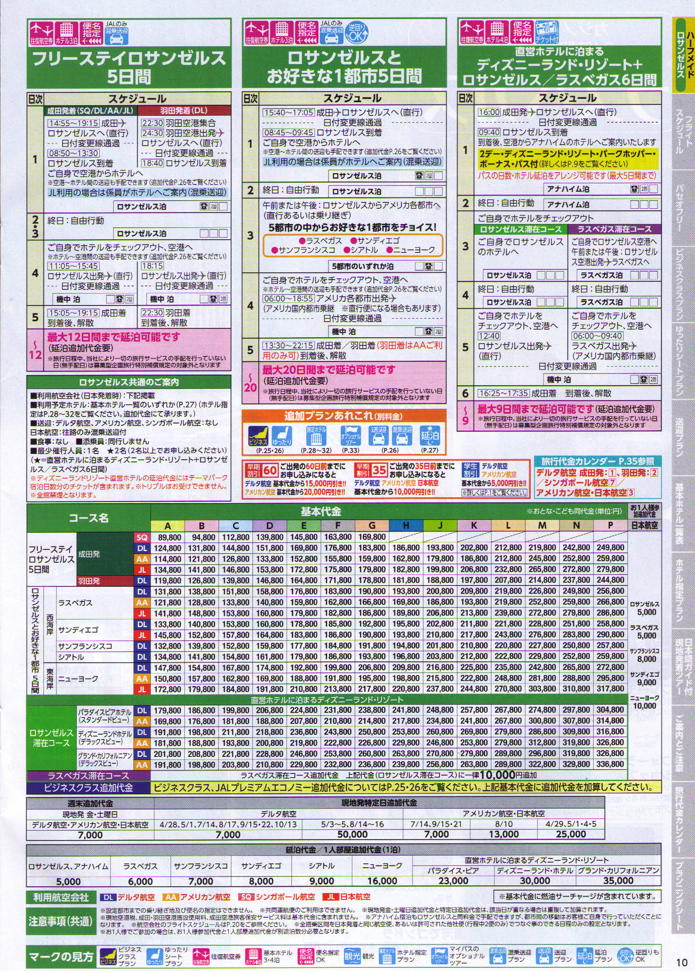This screenshot has height=972, width=695.
Task: Click オプショナルツアー flag icon in 追加プランあれこれ
Action: point(350,436)
